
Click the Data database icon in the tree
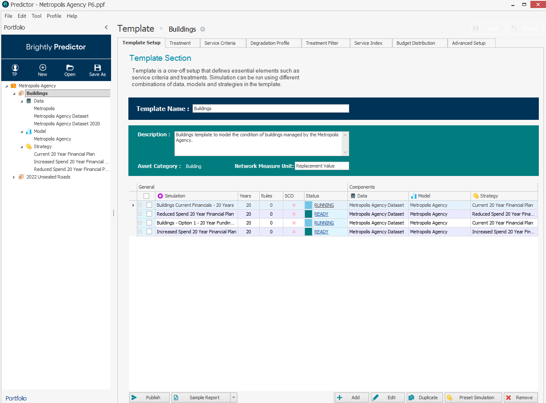click(29, 101)
